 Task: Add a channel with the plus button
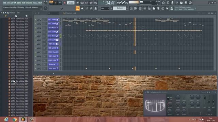pos(53,74)
